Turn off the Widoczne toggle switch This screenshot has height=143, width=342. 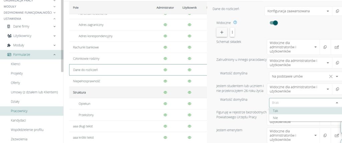[x=274, y=23]
